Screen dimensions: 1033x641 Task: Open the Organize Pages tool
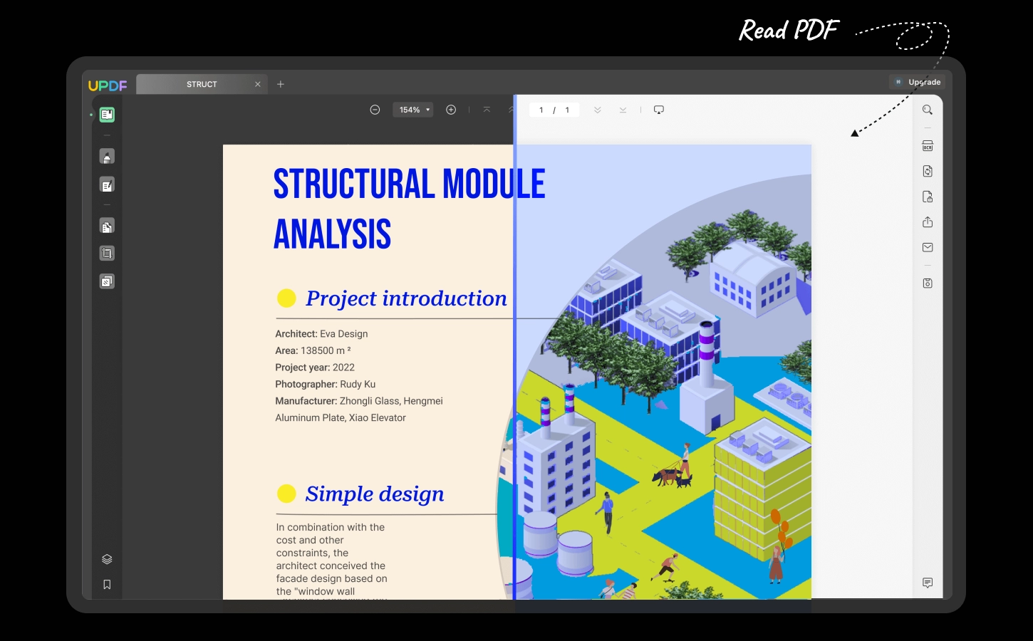coord(107,226)
